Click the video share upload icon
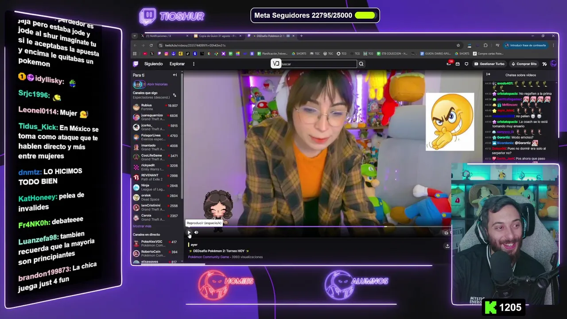This screenshot has height=319, width=567. click(x=447, y=246)
